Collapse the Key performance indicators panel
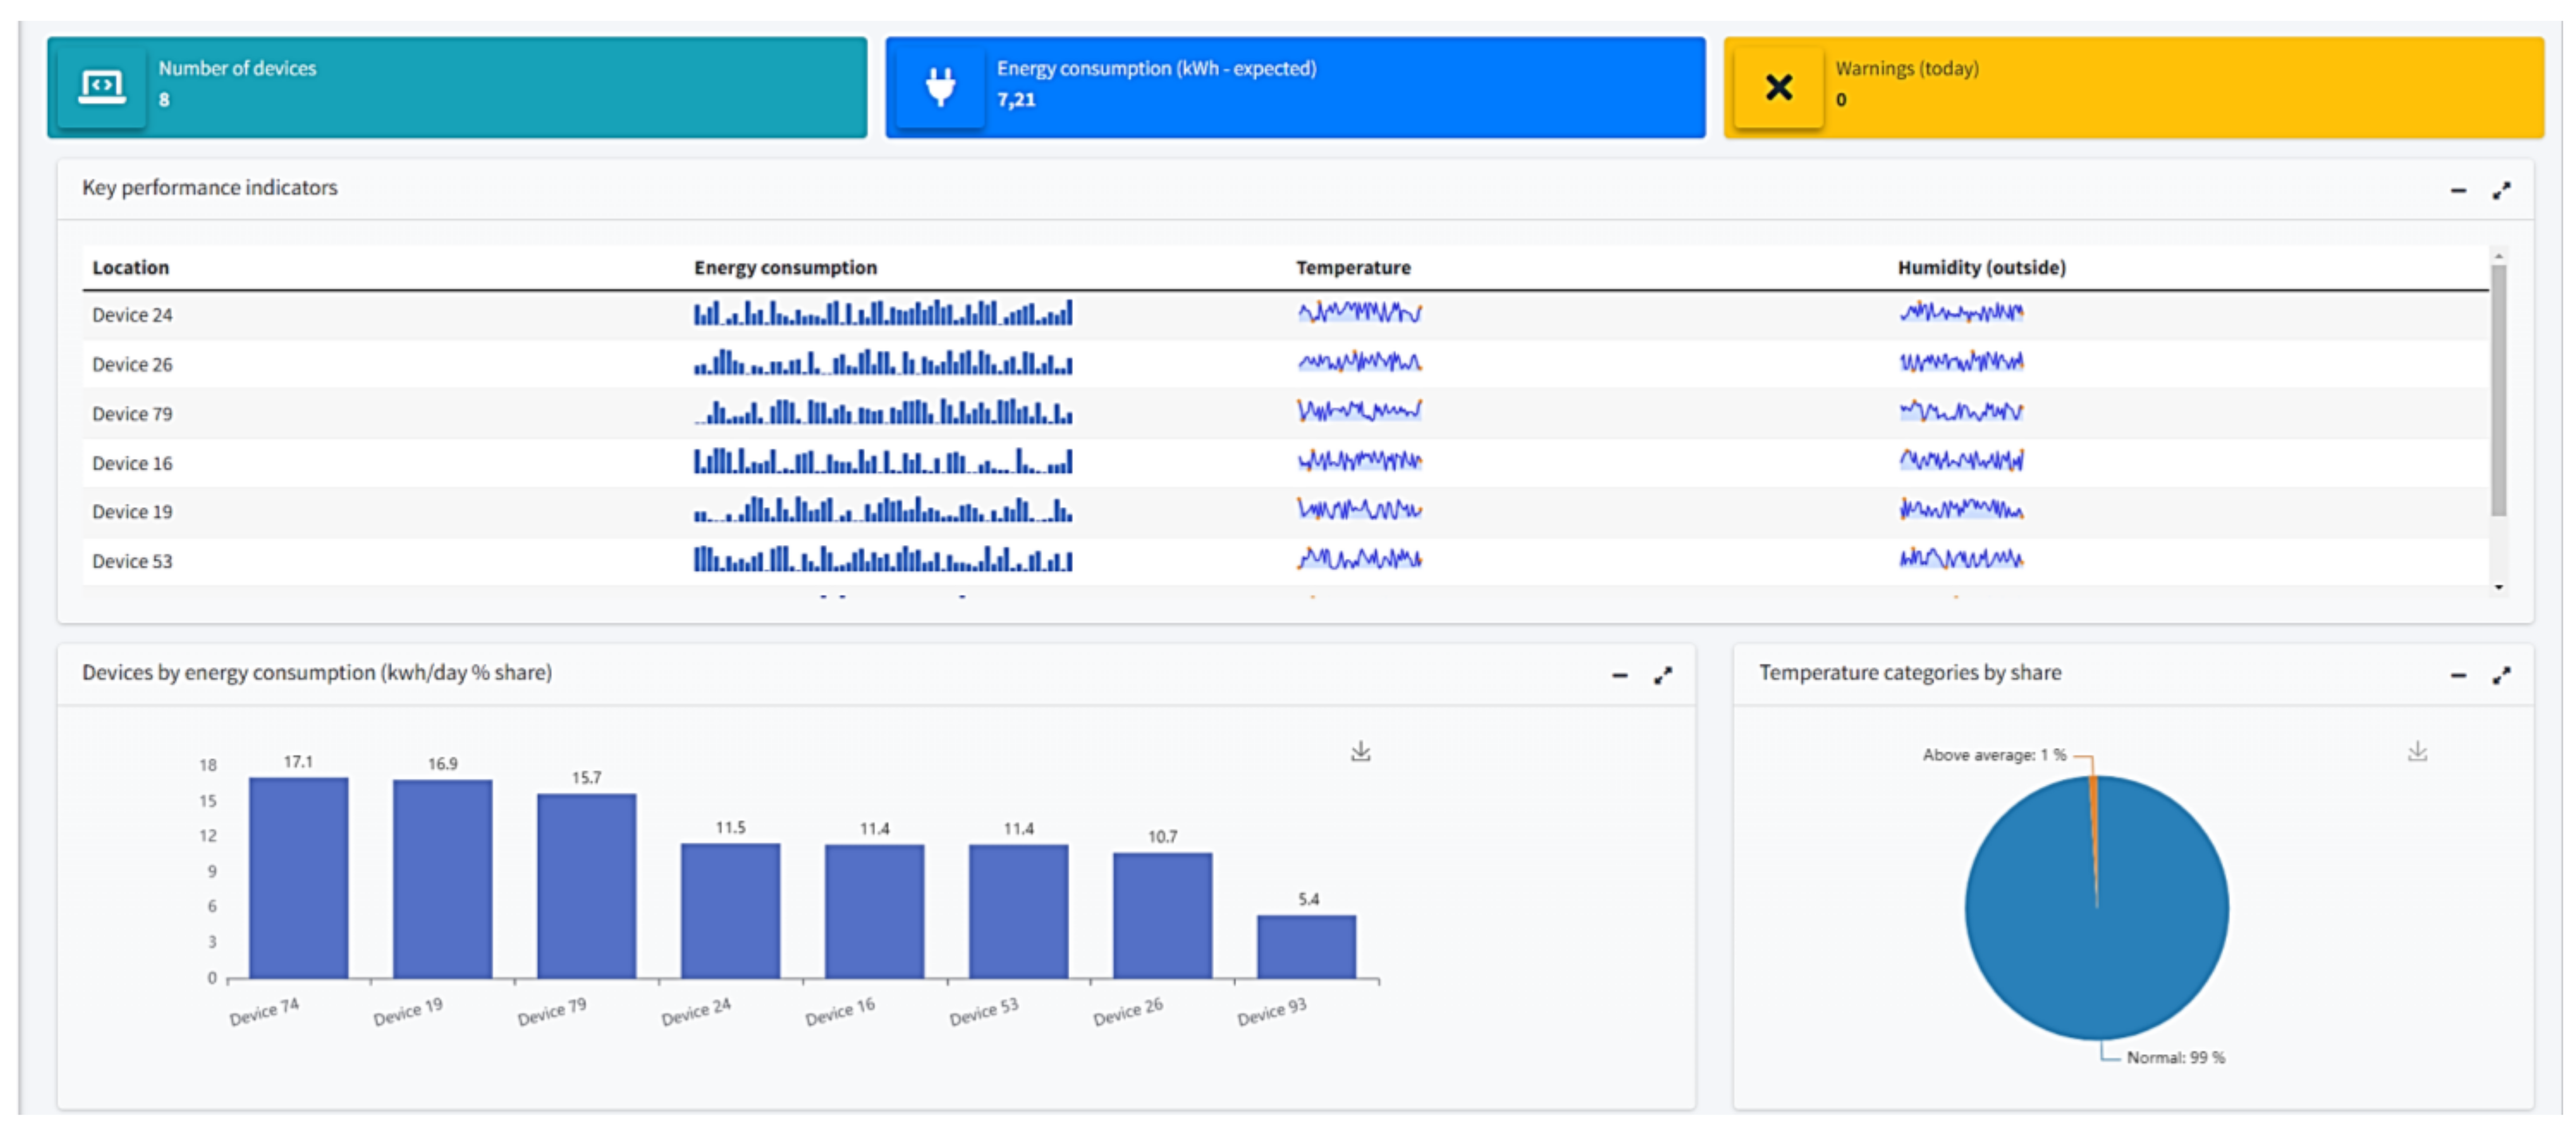Image resolution: width=2576 pixels, height=1130 pixels. click(x=2458, y=190)
